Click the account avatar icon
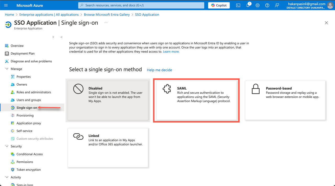Image resolution: width=335 pixels, height=186 pixels. [x=330, y=5]
